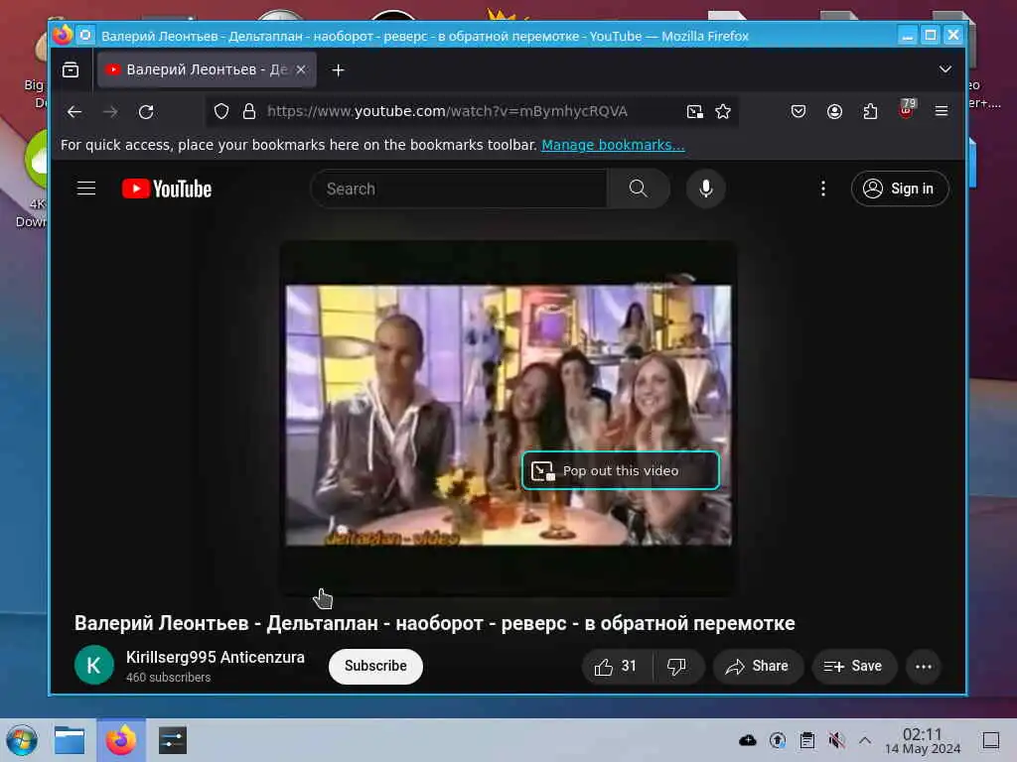Launch file manager from taskbar
This screenshot has width=1017, height=762.
click(x=70, y=740)
